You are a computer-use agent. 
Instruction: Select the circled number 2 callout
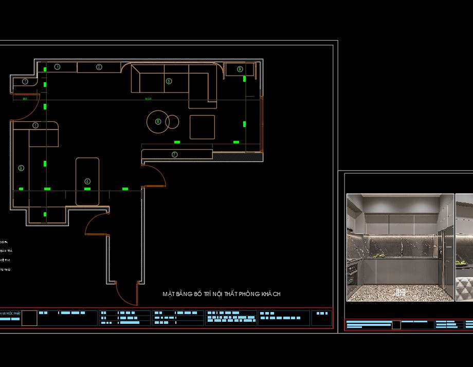click(x=99, y=67)
